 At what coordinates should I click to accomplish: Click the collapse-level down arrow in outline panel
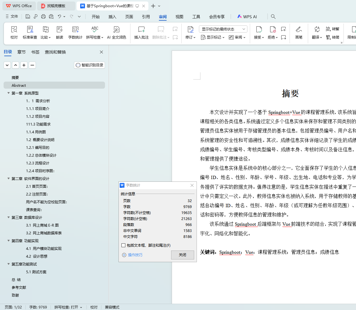click(x=7, y=65)
